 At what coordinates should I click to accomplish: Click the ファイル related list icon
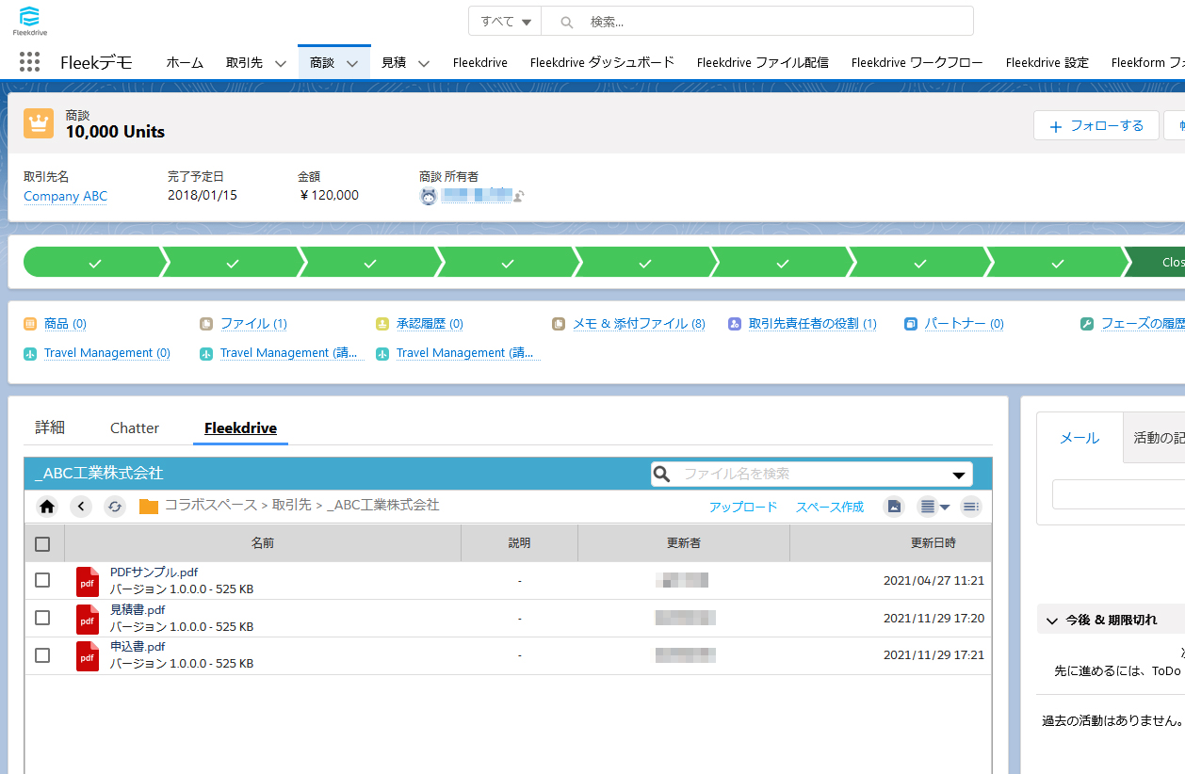point(206,324)
